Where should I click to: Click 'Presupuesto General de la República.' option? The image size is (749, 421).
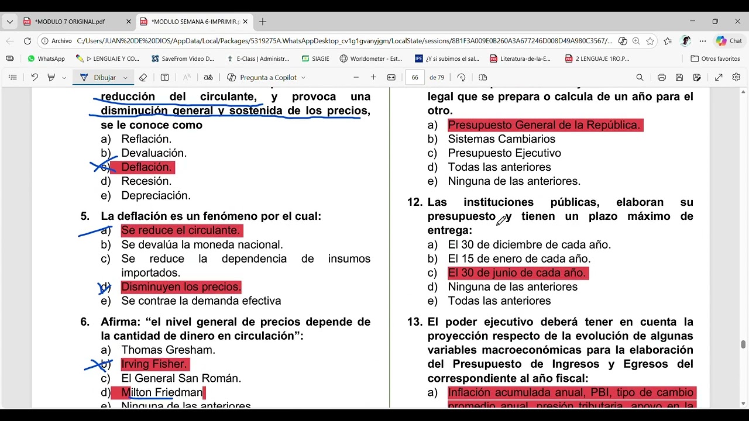coord(545,125)
